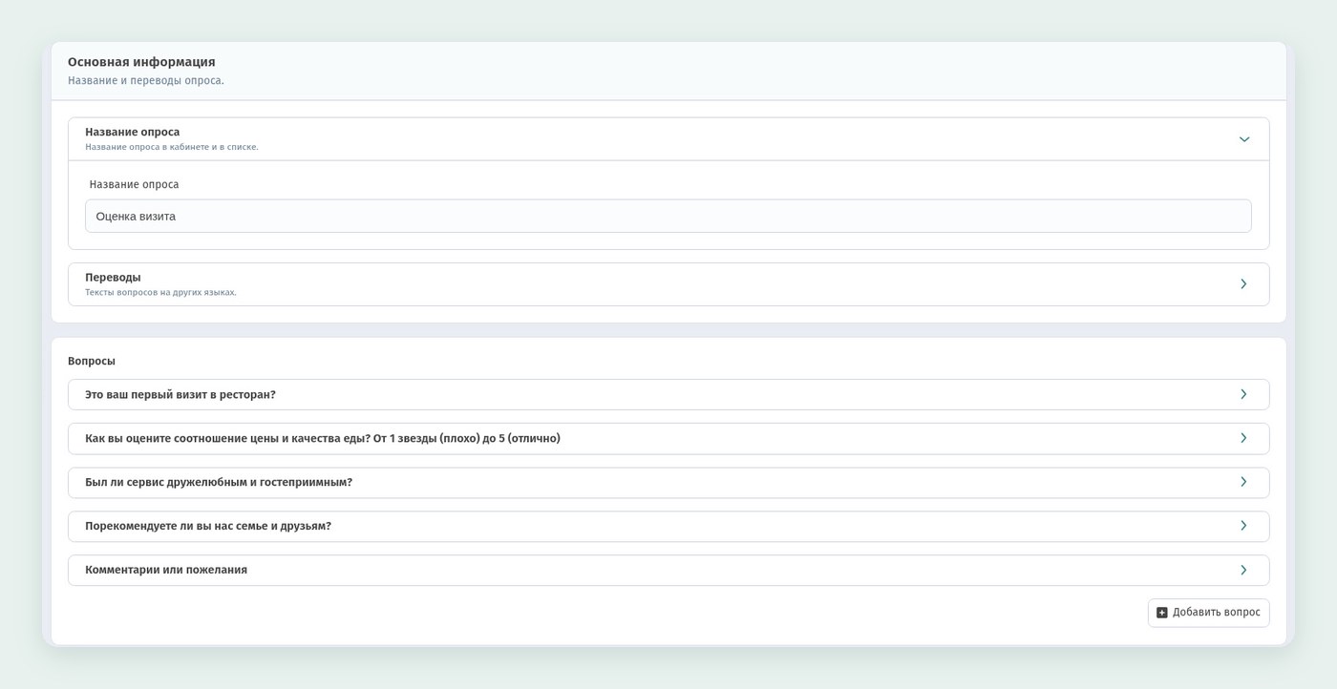Viewport: 1337px width, 689px height.
Task: Select question text 'Это ваш первый визит в ресторан?'
Action: coord(180,394)
